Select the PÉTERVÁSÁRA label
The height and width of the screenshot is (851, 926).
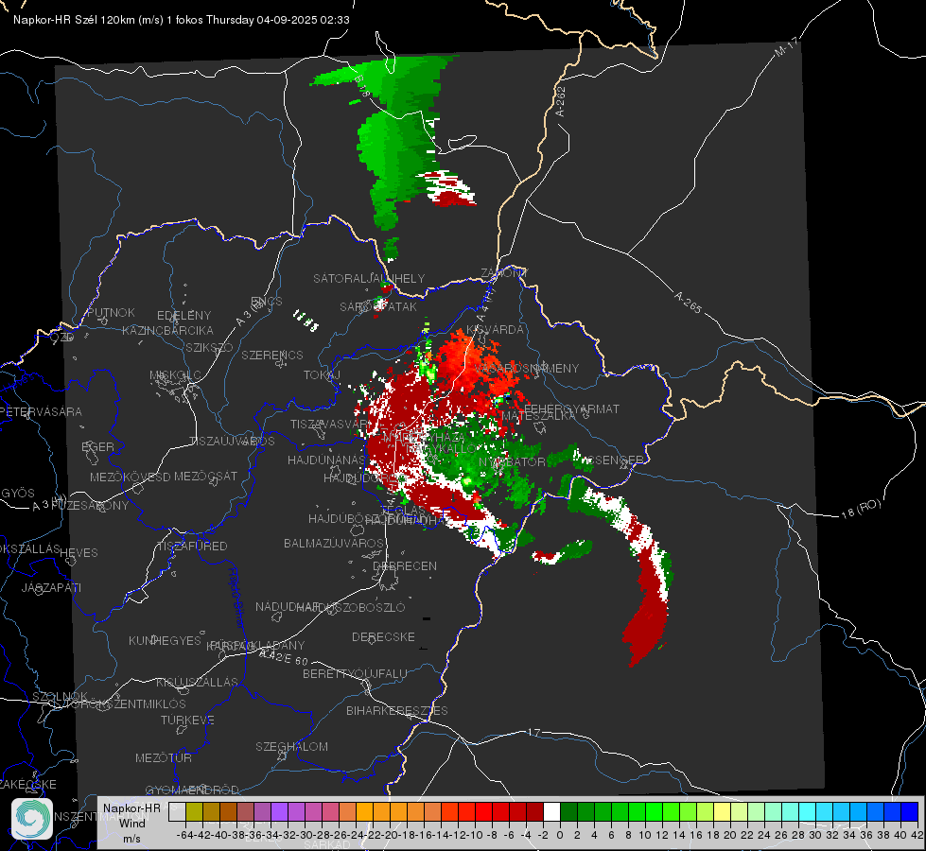(x=41, y=411)
